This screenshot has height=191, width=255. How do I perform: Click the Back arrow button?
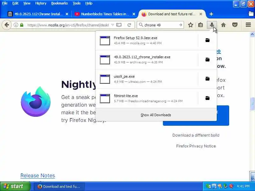(6, 25)
